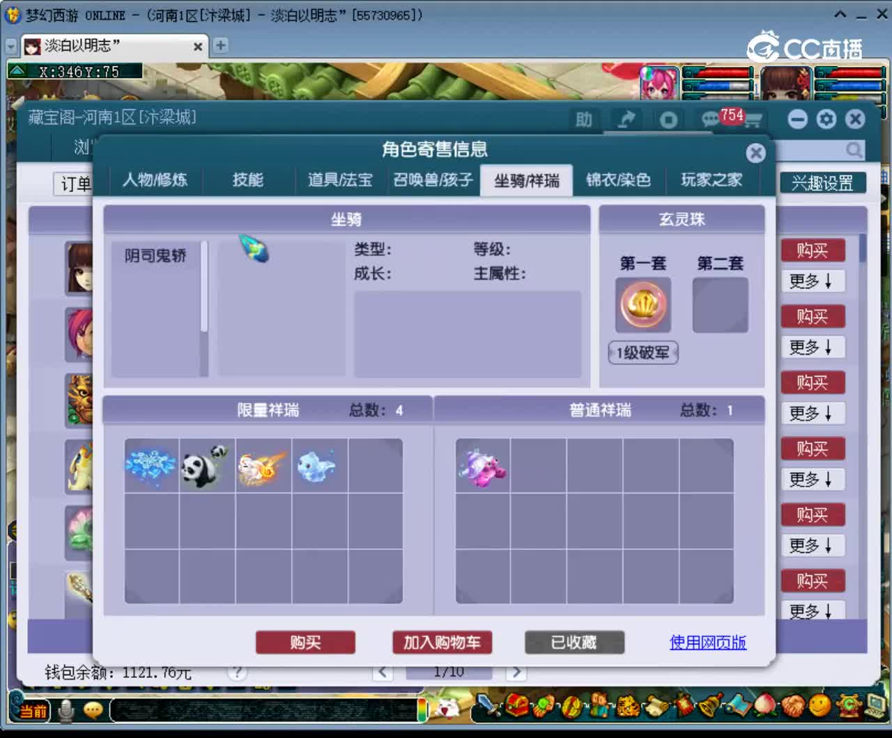Click the green-red vertical gauge beside chat
Image resolution: width=892 pixels, height=738 pixels.
pos(422,709)
